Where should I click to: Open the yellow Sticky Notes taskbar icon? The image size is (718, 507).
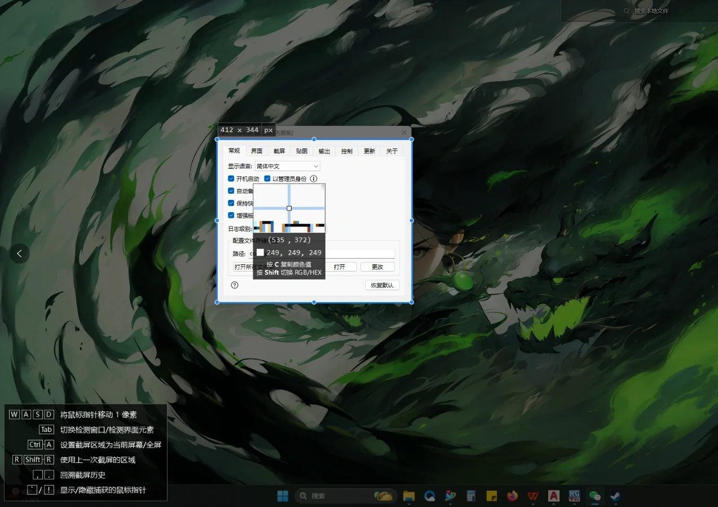tap(491, 496)
